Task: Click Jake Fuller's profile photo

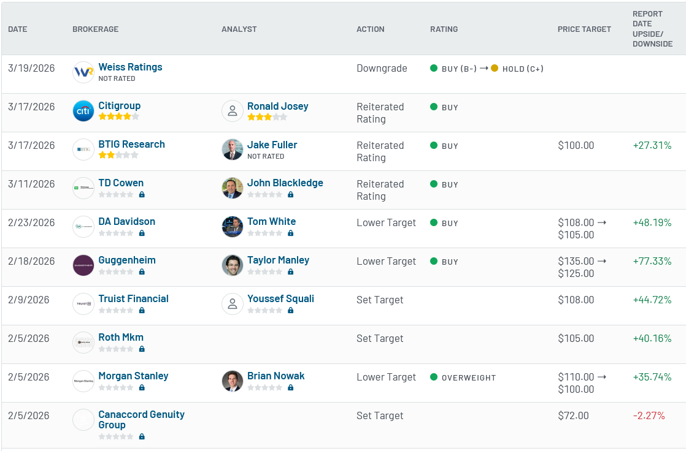Action: pos(233,150)
